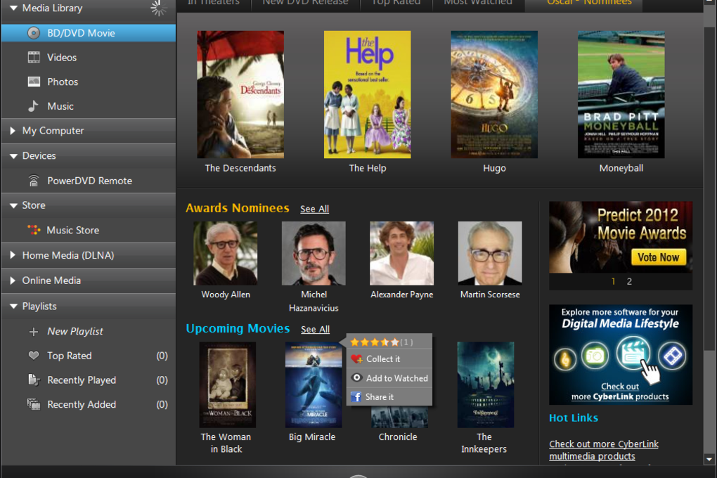Open The Descendants movie poster

[240, 94]
